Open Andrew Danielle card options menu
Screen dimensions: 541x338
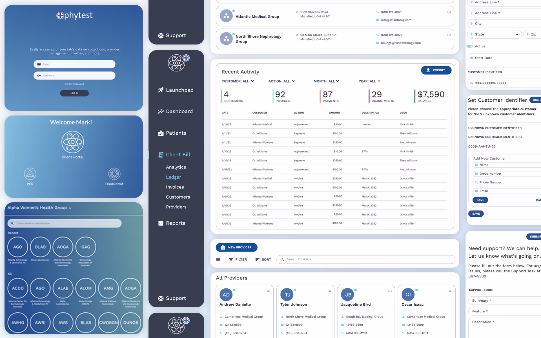tap(268, 291)
